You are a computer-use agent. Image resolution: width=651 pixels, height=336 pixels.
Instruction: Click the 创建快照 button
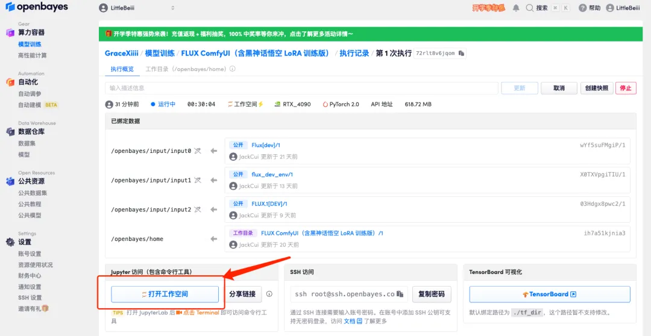tap(597, 88)
